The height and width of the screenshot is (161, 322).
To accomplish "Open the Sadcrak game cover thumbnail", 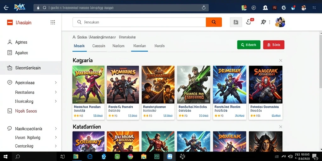I will (x=265, y=85).
